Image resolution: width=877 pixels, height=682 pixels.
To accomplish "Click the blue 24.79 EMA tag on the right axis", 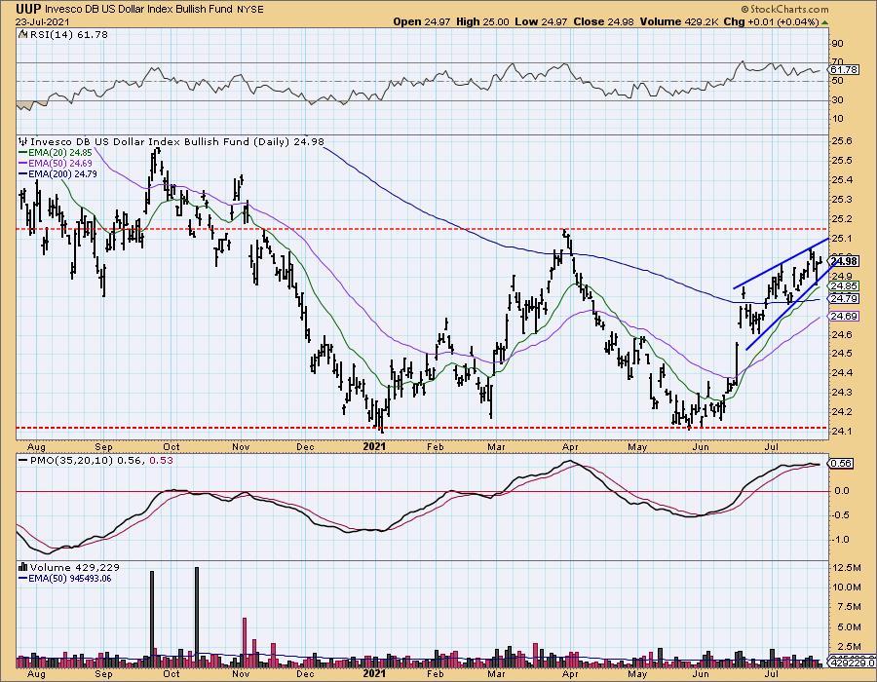I will point(843,299).
